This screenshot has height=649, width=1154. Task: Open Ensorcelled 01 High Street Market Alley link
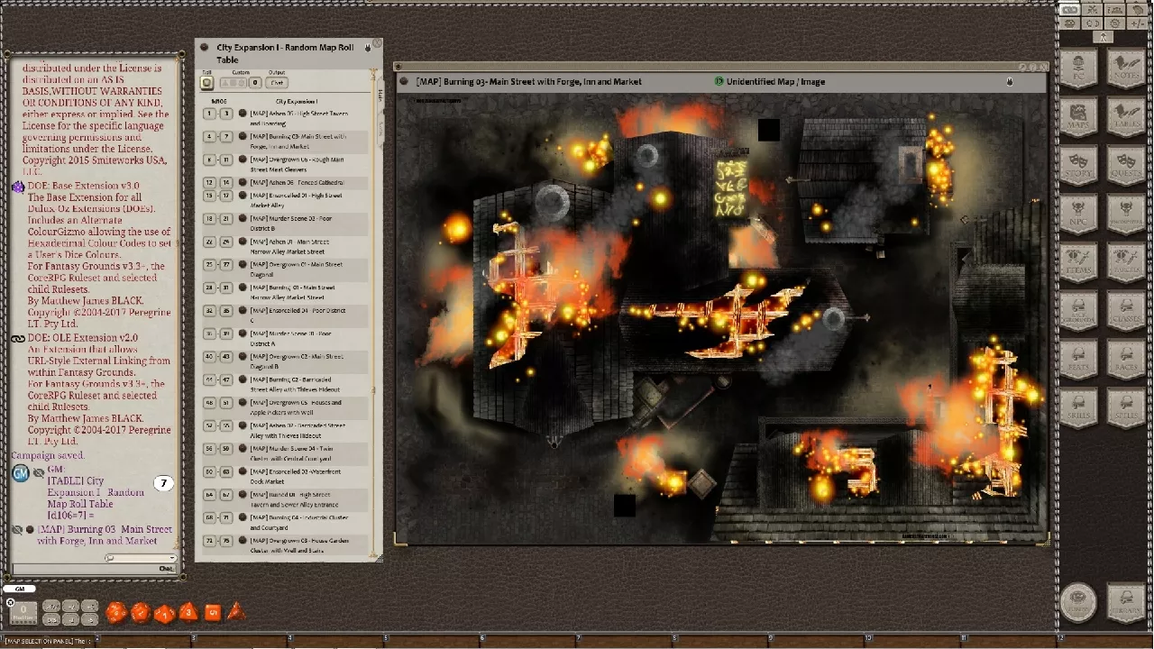point(244,196)
